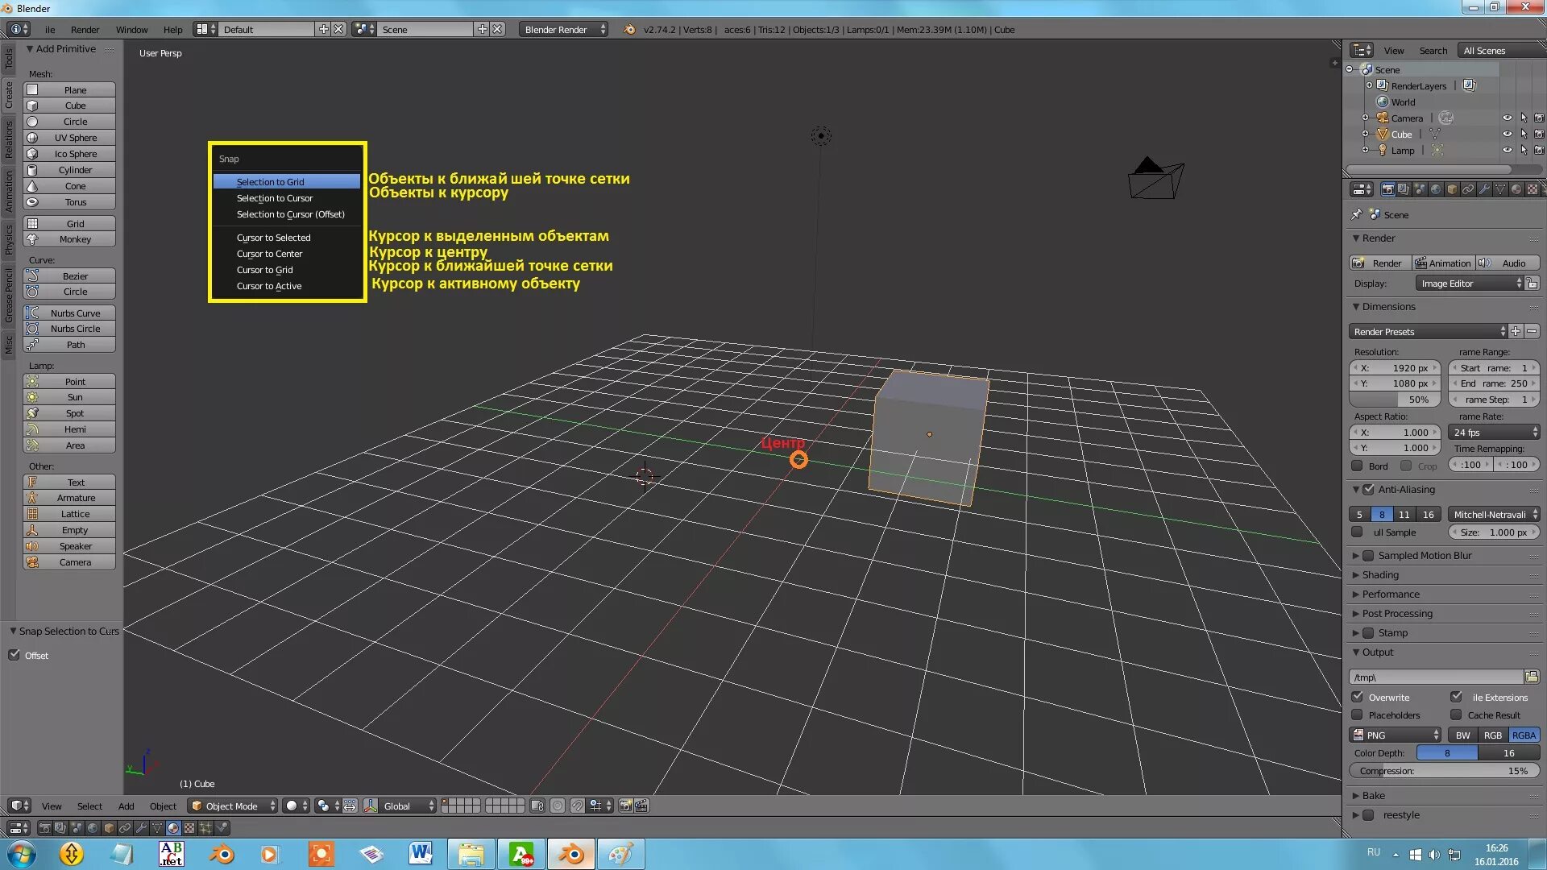Adjust the Compression 15% slider
Image resolution: width=1547 pixels, height=870 pixels.
click(1443, 771)
